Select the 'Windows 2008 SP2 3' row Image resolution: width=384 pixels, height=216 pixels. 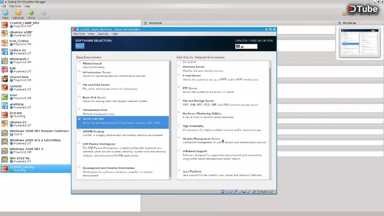(x=35, y=151)
